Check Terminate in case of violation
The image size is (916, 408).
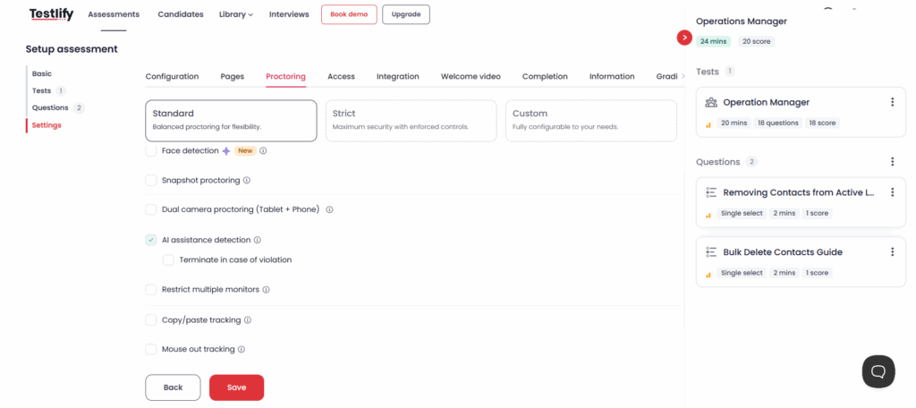click(x=168, y=260)
